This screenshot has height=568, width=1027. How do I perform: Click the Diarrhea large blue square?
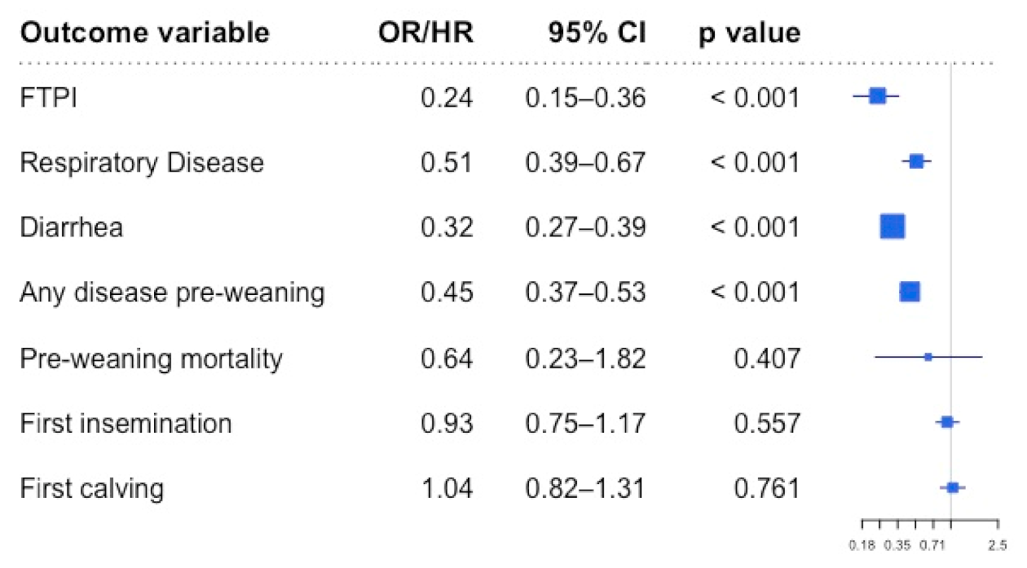point(893,227)
